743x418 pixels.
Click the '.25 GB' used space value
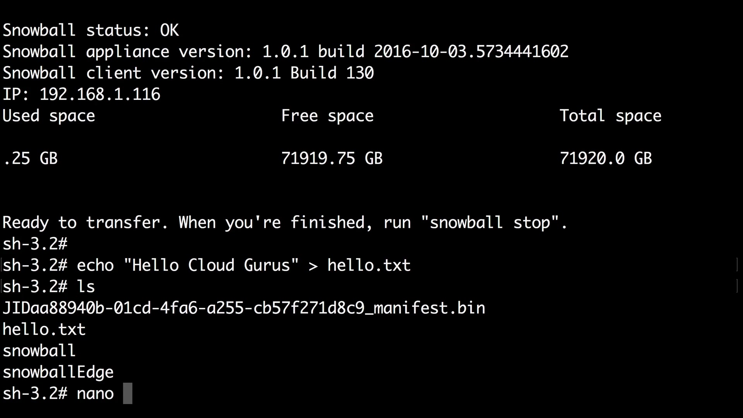30,158
